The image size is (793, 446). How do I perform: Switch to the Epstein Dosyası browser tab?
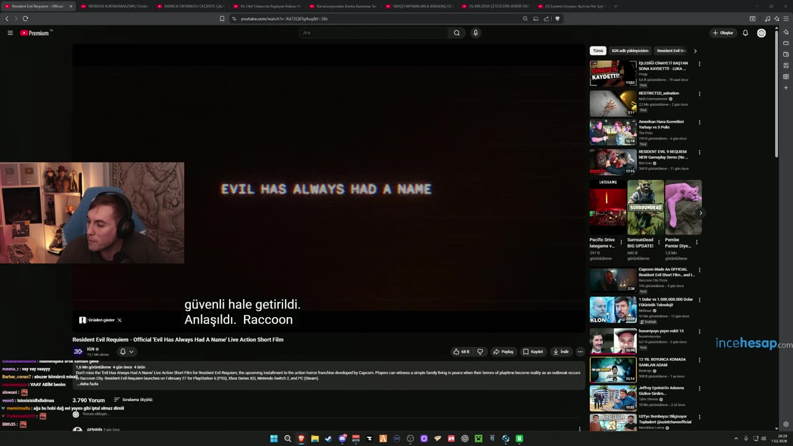pyautogui.click(x=572, y=6)
